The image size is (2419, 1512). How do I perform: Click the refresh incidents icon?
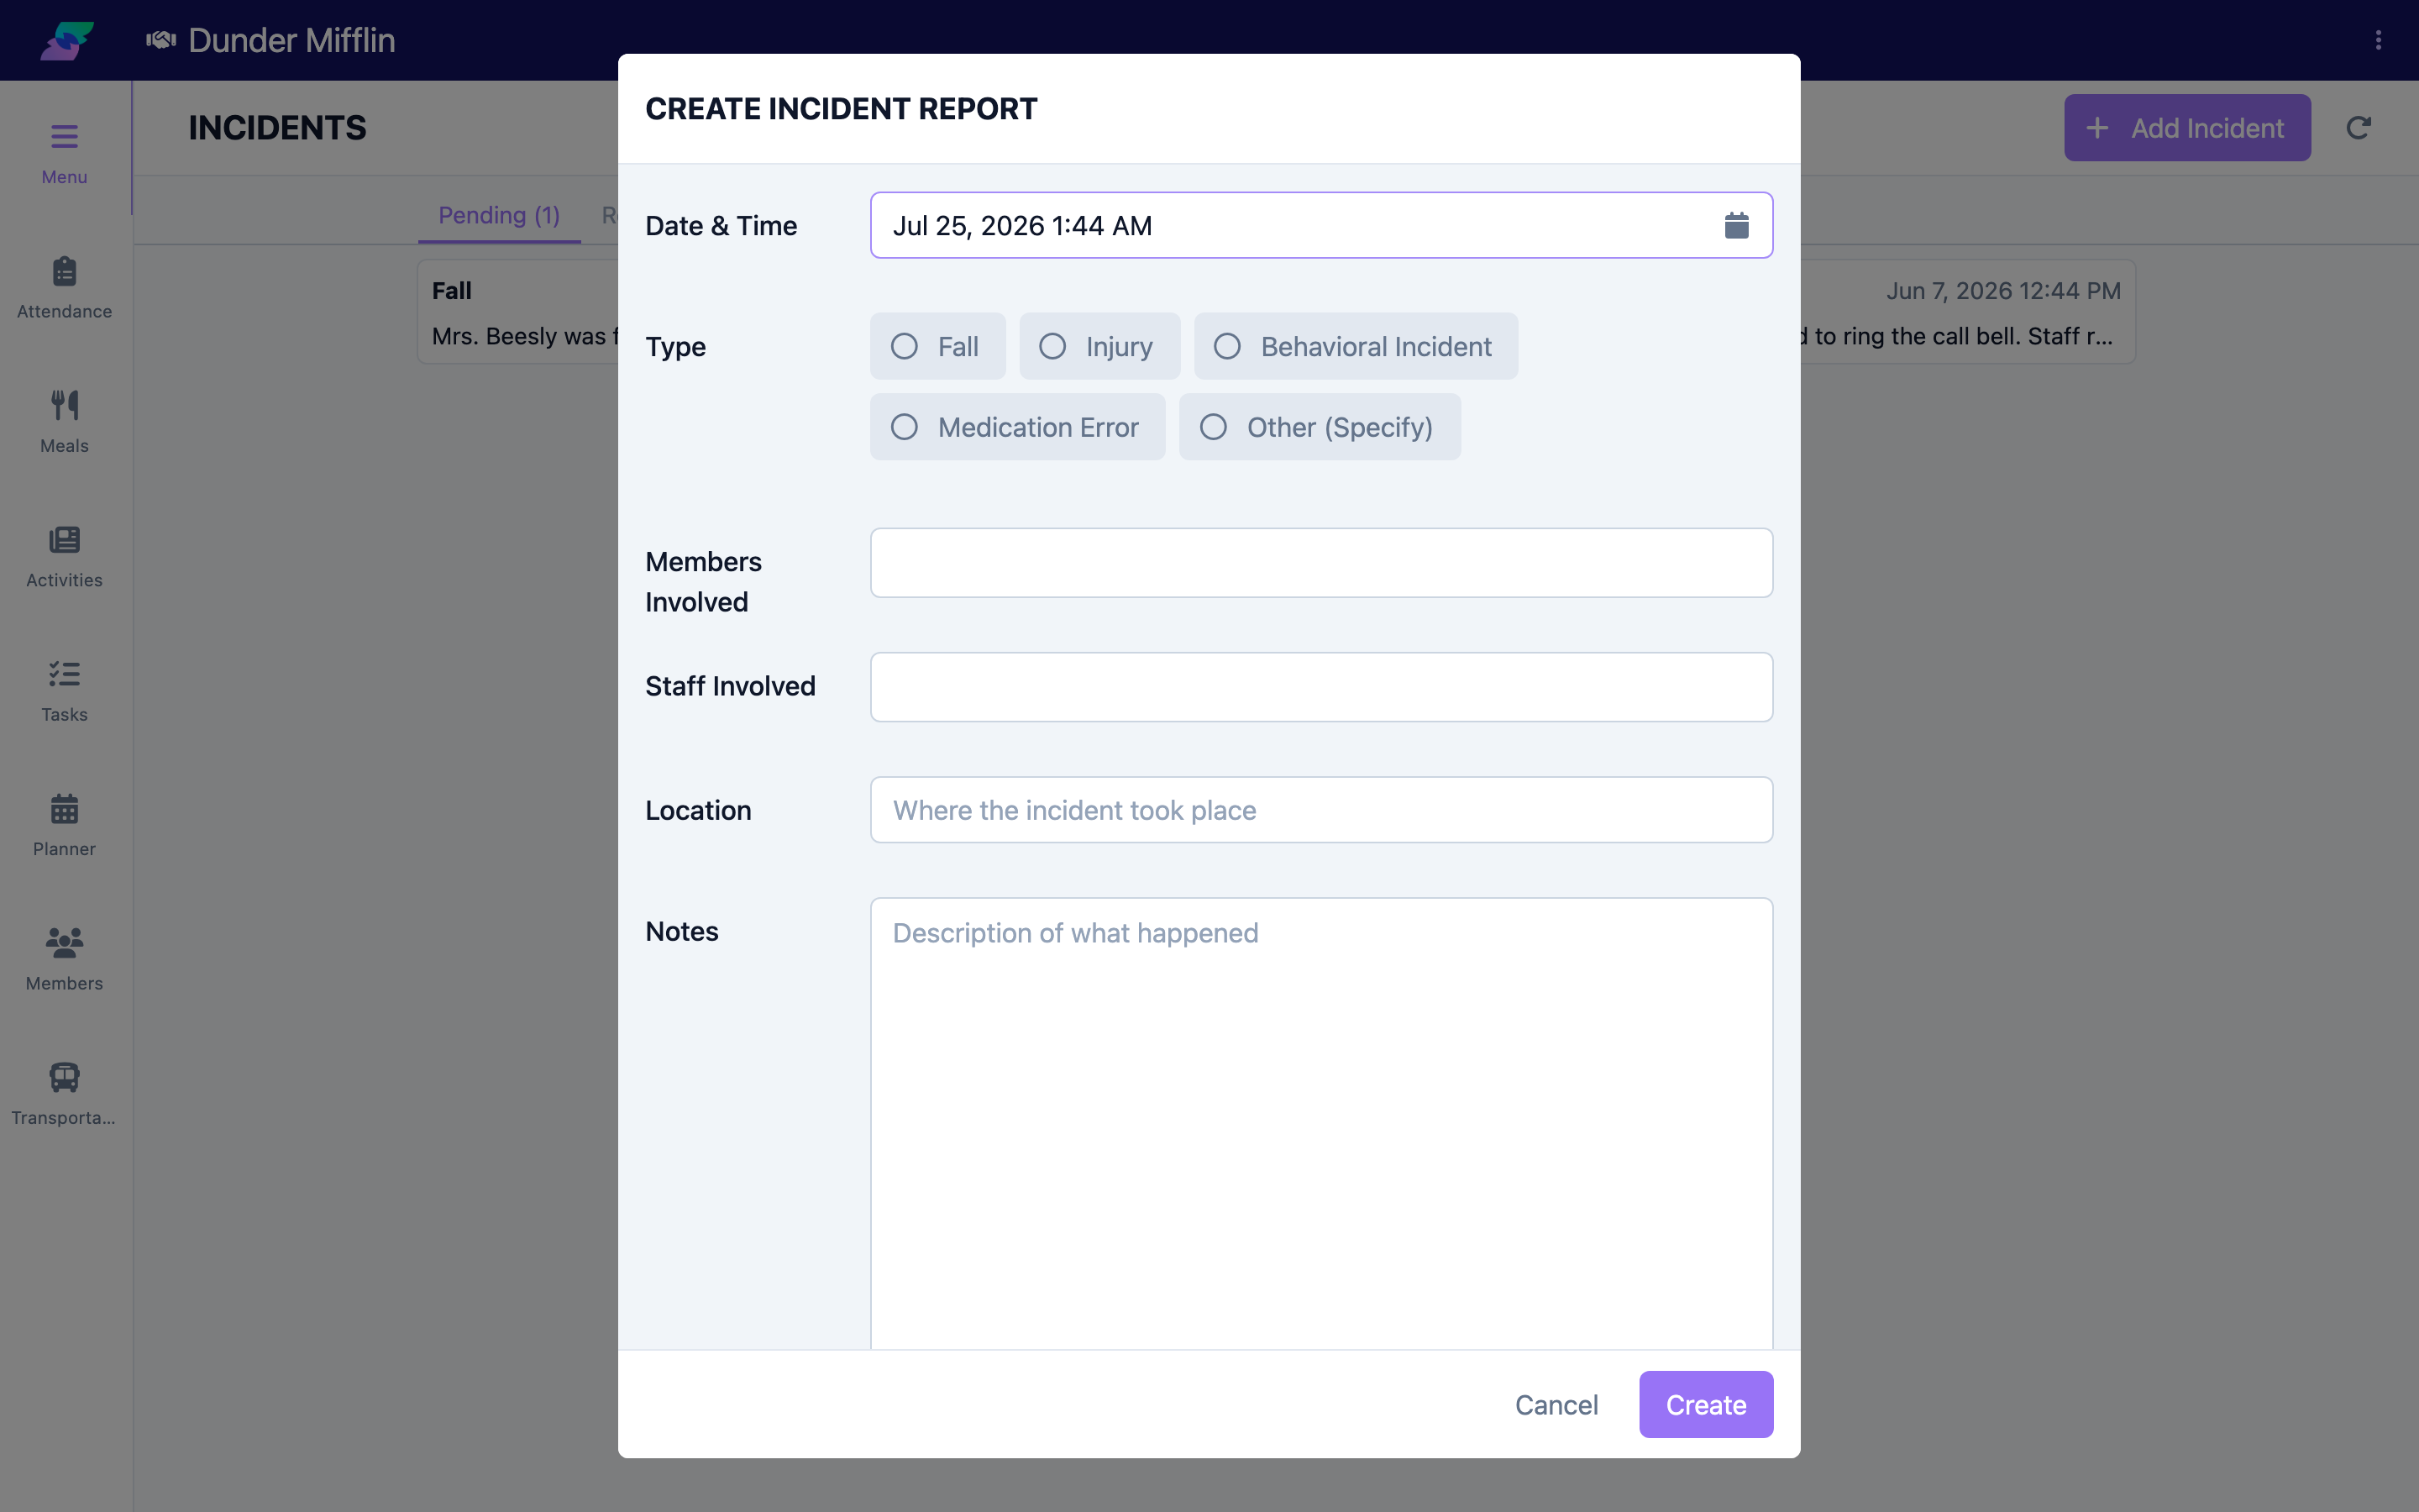(2358, 128)
